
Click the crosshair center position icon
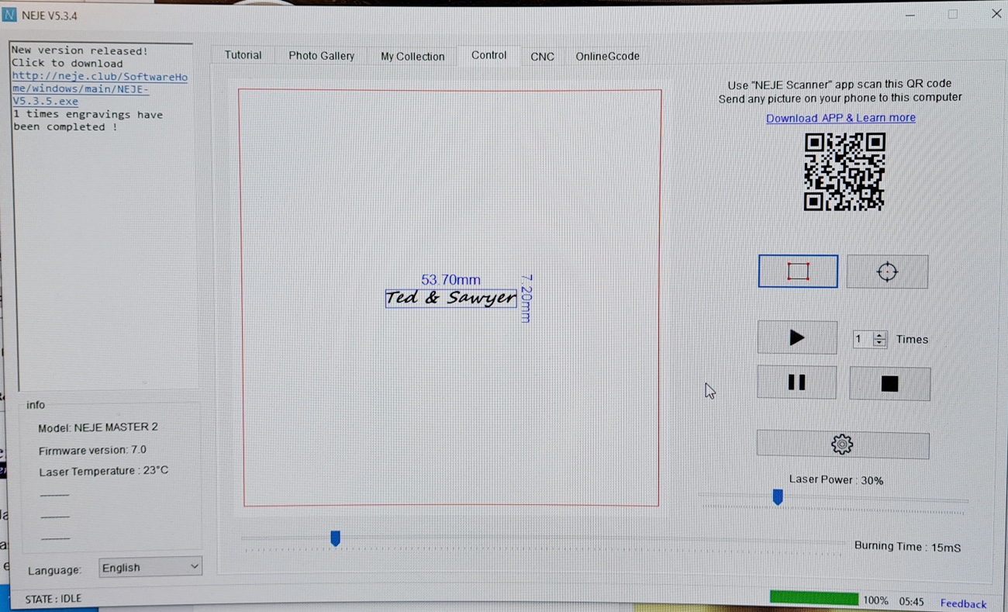click(887, 272)
